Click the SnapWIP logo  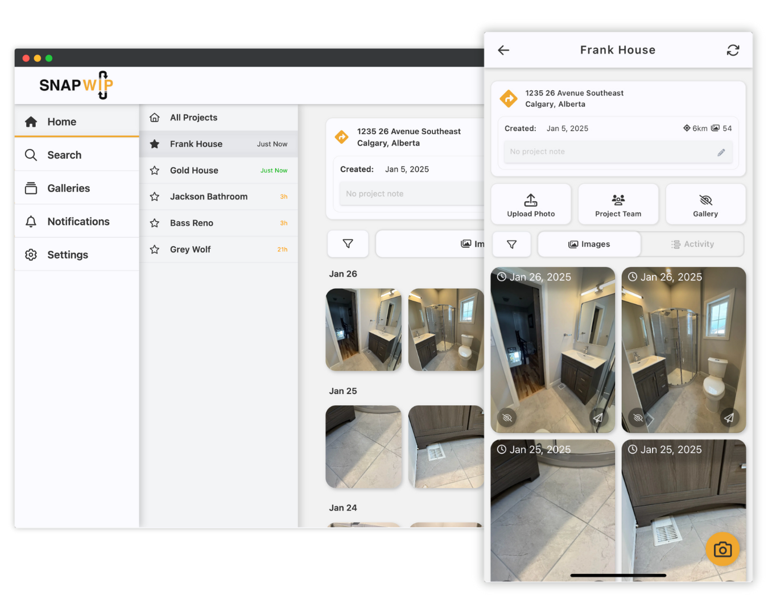tap(76, 85)
